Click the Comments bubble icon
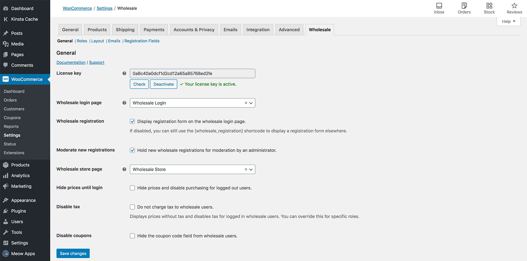The height and width of the screenshot is (261, 527). [6, 65]
